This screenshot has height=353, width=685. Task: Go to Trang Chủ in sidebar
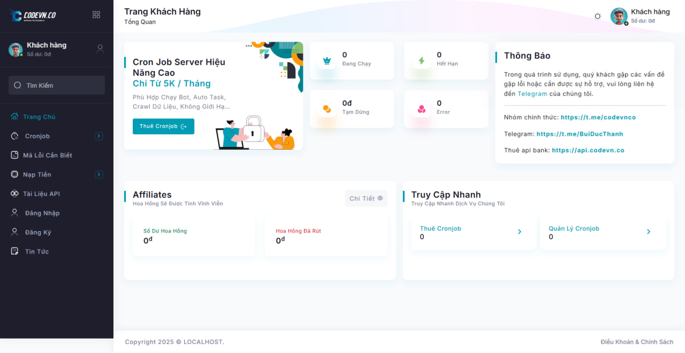[x=39, y=117]
